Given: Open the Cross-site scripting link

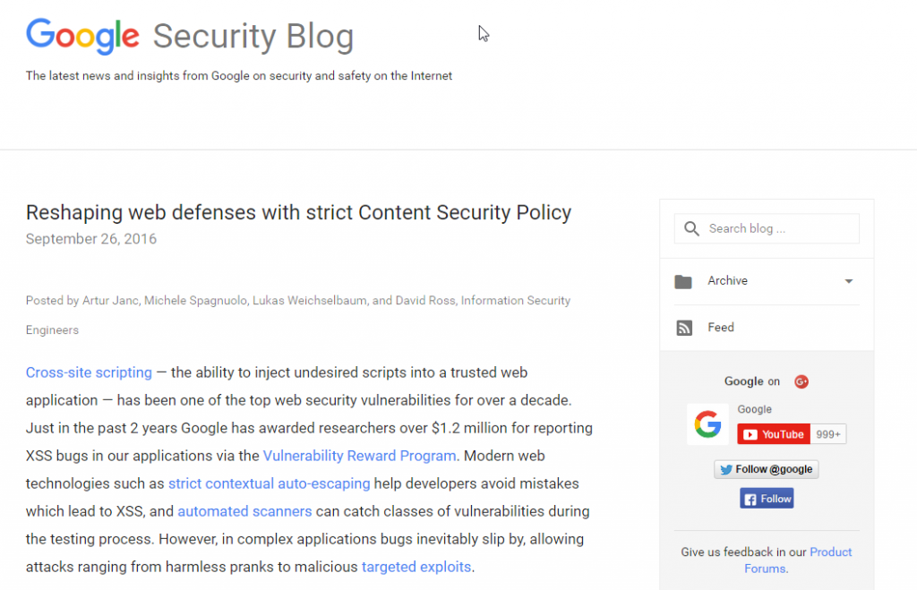Looking at the screenshot, I should 89,372.
